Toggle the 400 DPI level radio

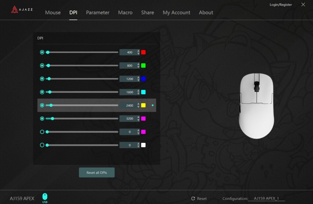(x=42, y=52)
